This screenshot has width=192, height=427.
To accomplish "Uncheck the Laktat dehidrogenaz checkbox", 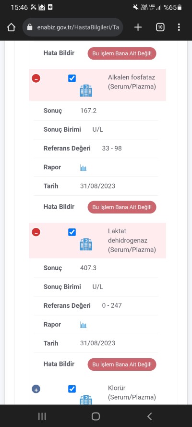I will coord(72,232).
